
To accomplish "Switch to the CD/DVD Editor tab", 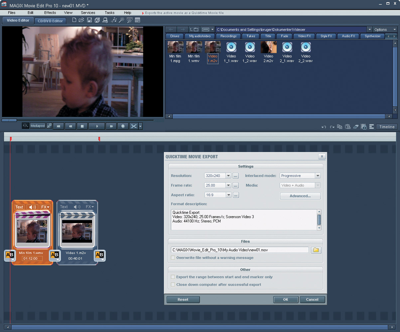I will click(x=50, y=21).
